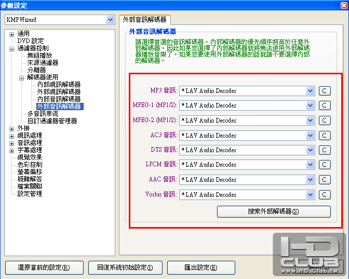Select the 音訊處理 tree item label
The width and height of the screenshot is (349, 279).
pyautogui.click(x=30, y=143)
